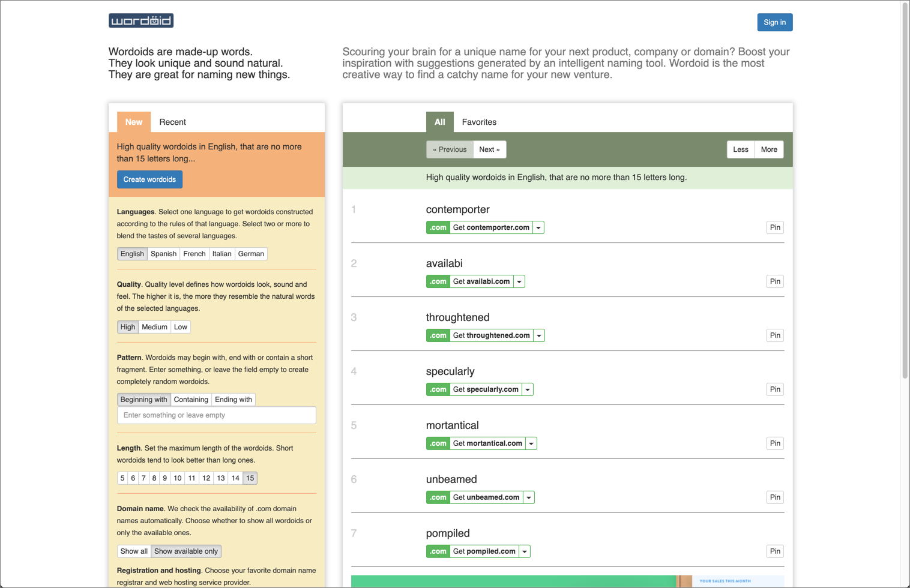The image size is (910, 588).
Task: Open registrar dropdown for specularly.com
Action: pos(528,389)
